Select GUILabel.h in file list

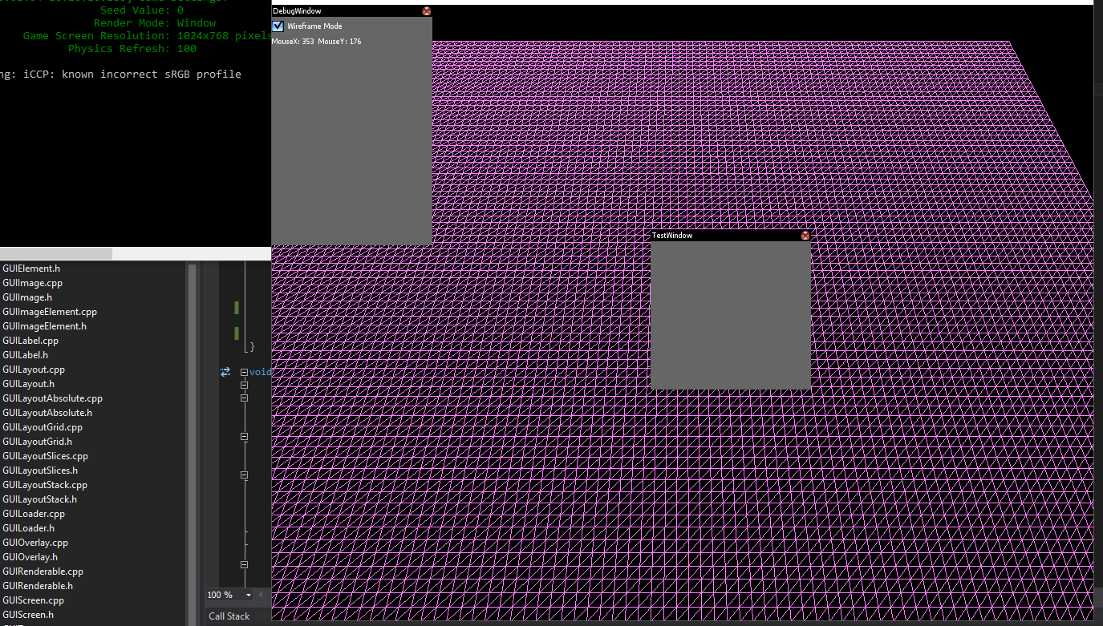25,355
